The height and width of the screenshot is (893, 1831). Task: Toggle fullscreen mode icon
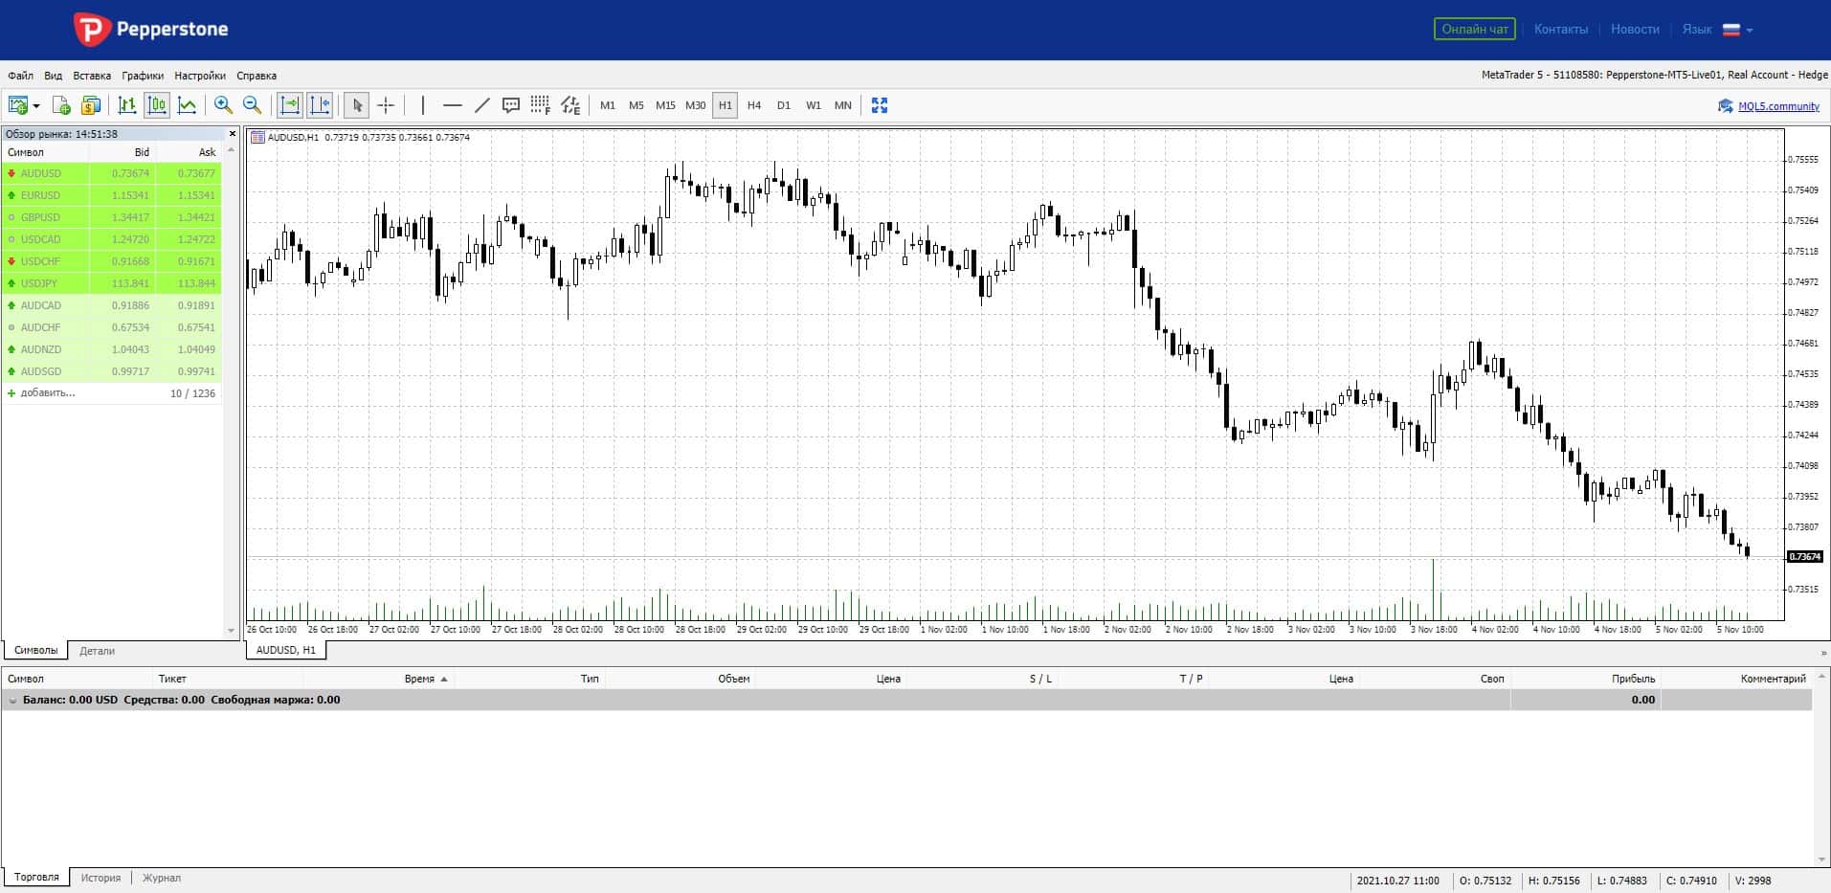pos(880,105)
